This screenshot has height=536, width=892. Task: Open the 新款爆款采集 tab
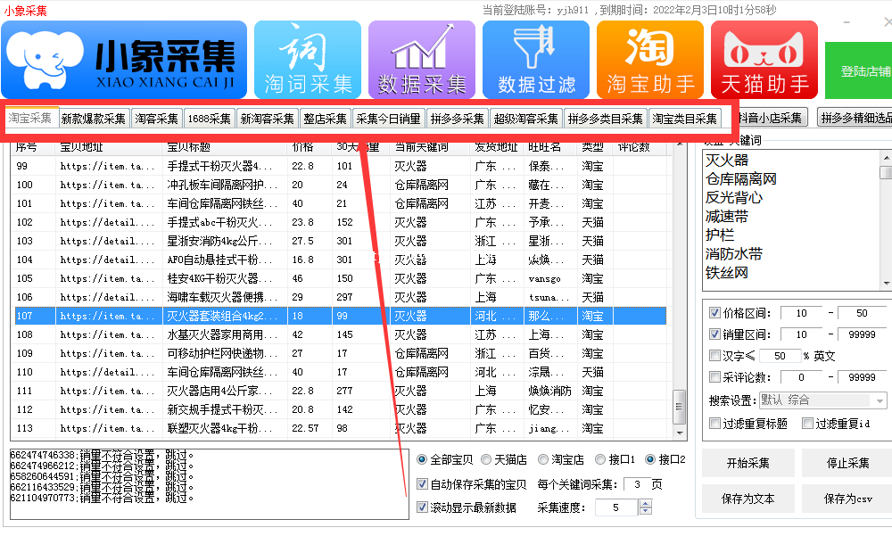(94, 119)
